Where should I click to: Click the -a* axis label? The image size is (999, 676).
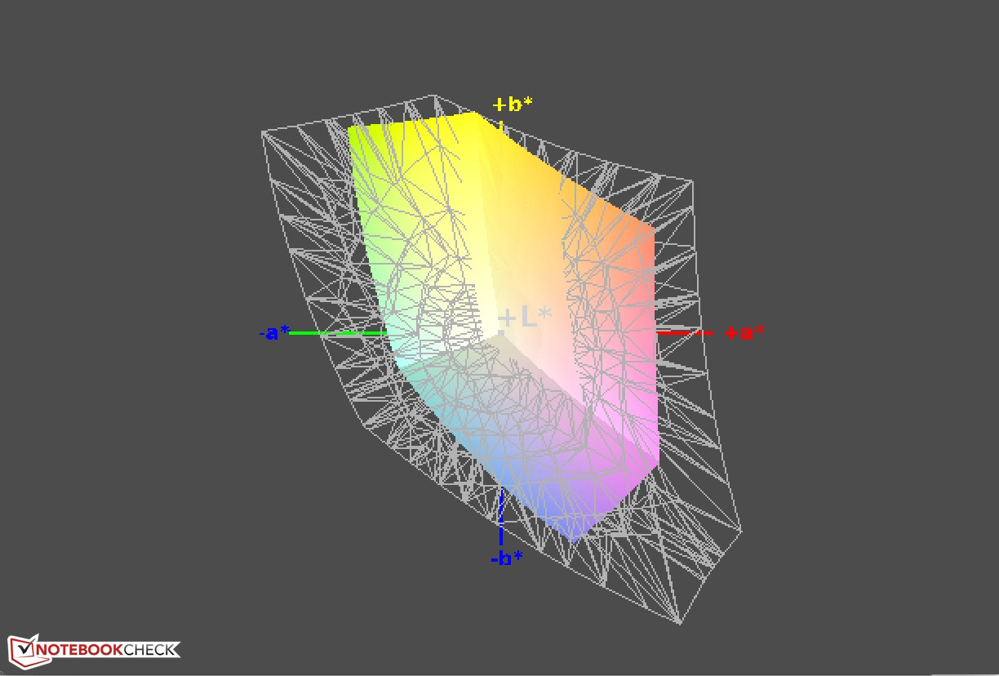(274, 332)
